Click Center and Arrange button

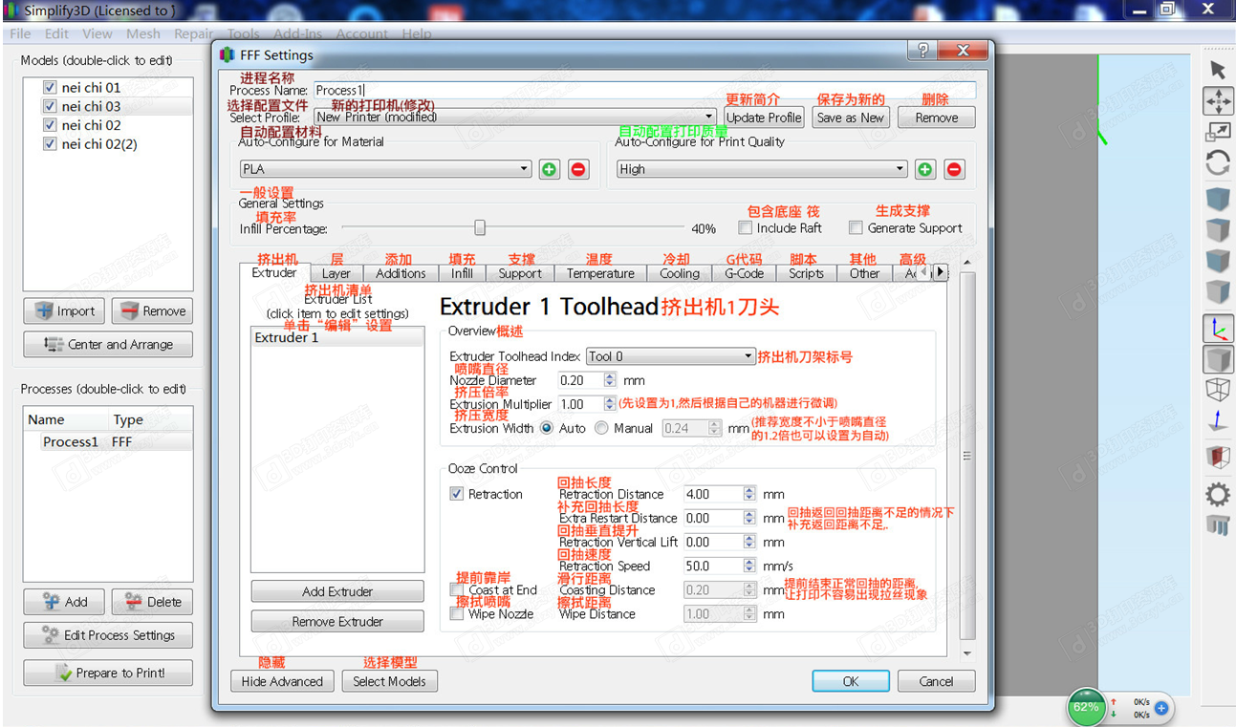[x=108, y=344]
